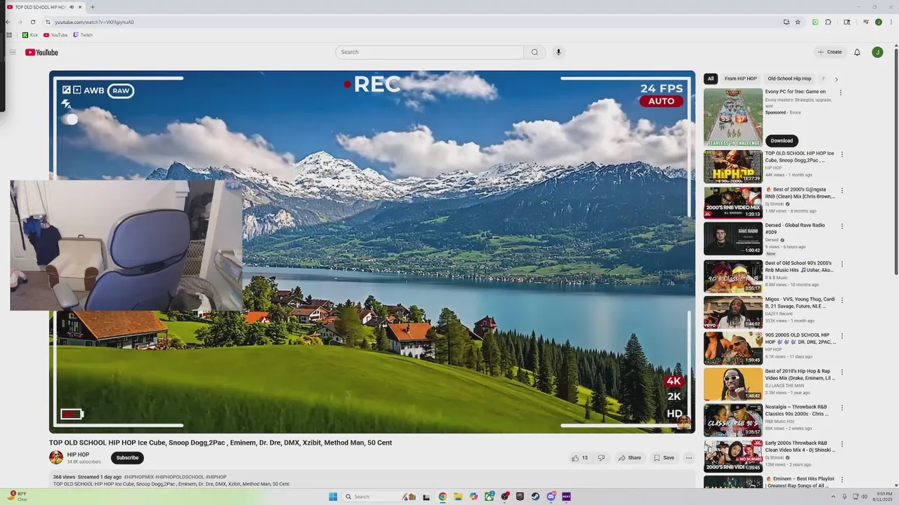Open the YouTube bookmark
This screenshot has width=899, height=505.
pyautogui.click(x=55, y=35)
